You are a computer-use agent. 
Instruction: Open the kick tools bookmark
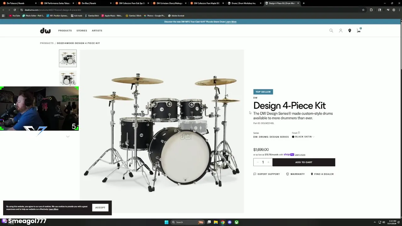(x=77, y=16)
